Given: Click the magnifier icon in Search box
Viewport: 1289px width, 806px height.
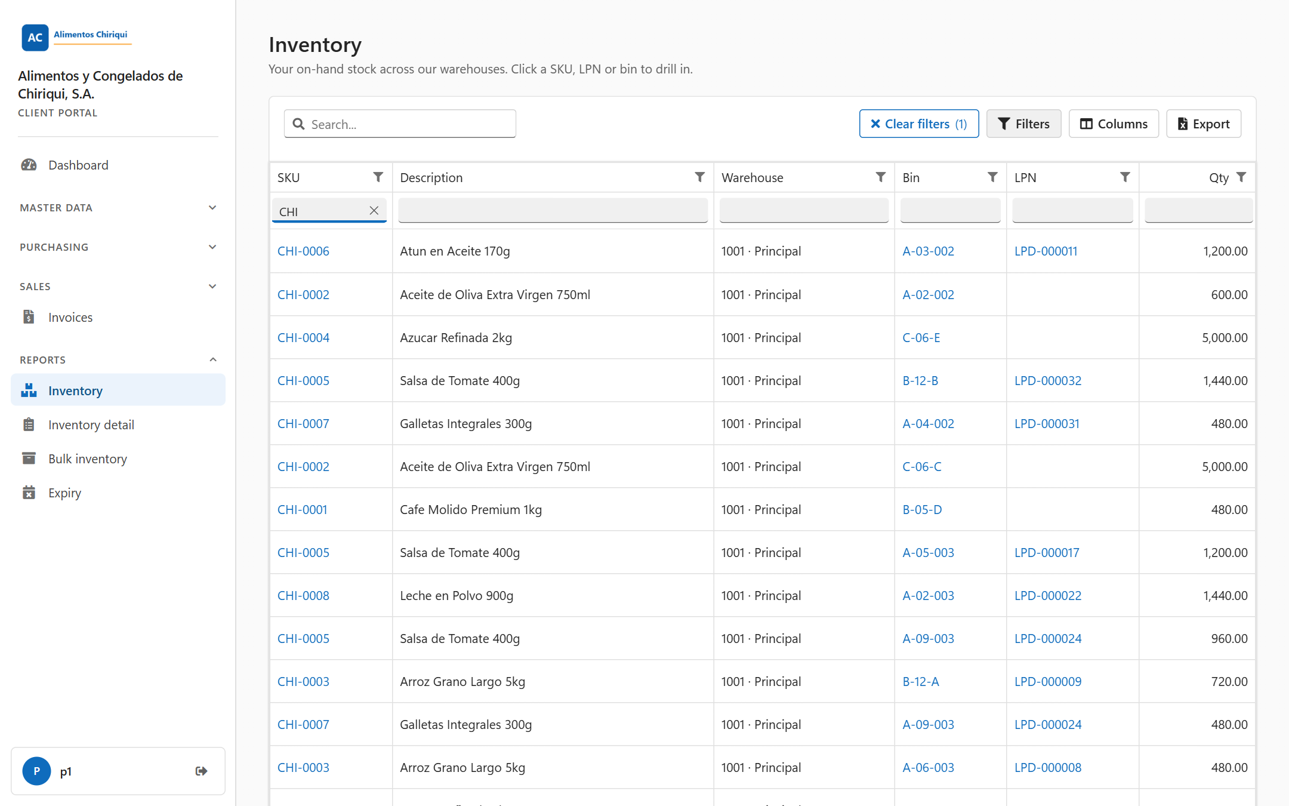Looking at the screenshot, I should (x=299, y=124).
